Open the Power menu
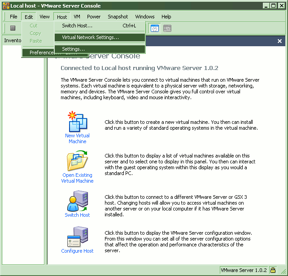Image resolution: width=288 pixels, height=276 pixels. click(x=94, y=17)
